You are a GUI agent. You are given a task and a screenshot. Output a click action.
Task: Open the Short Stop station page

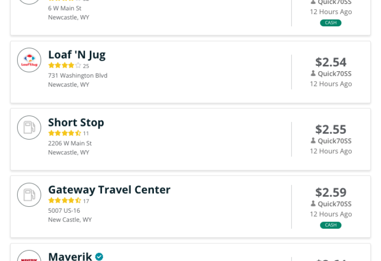(x=76, y=122)
